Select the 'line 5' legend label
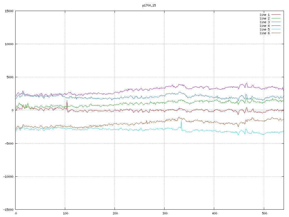The height and width of the screenshot is (217, 289). coord(264,29)
